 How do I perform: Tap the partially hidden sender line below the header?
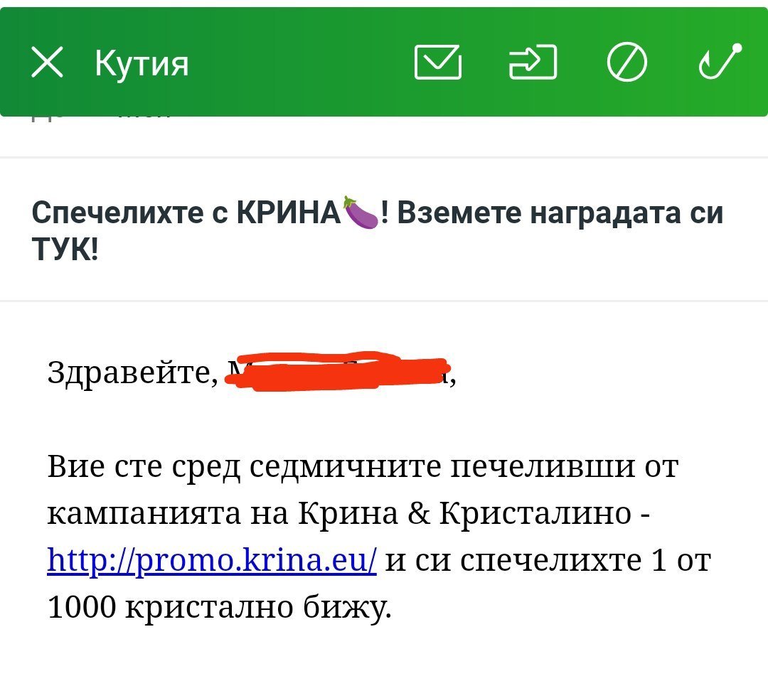[x=100, y=119]
